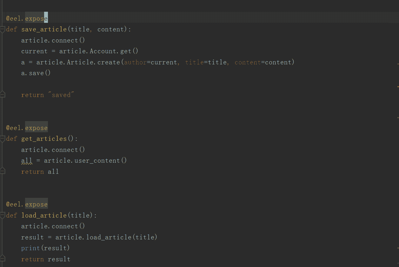
Task: Click highlighted expose decorator above save_article
Action: coord(36,19)
